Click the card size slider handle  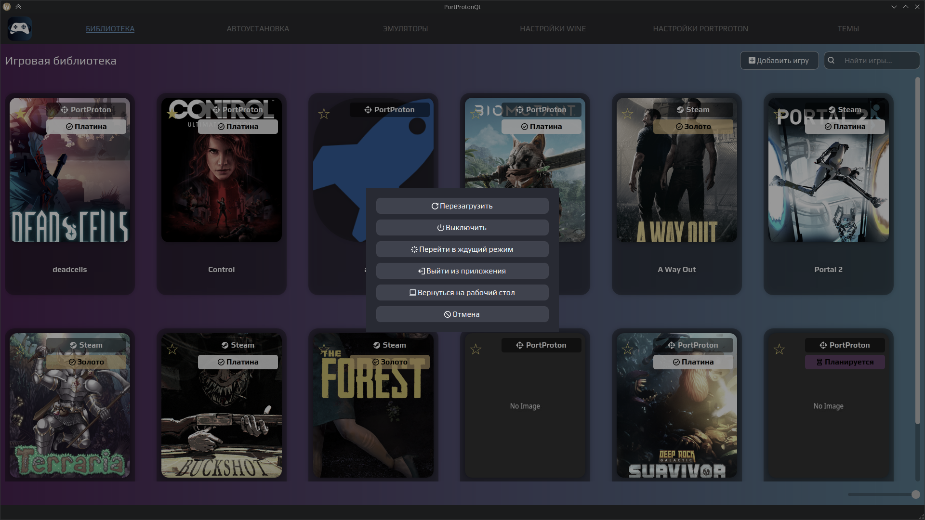coord(915,494)
